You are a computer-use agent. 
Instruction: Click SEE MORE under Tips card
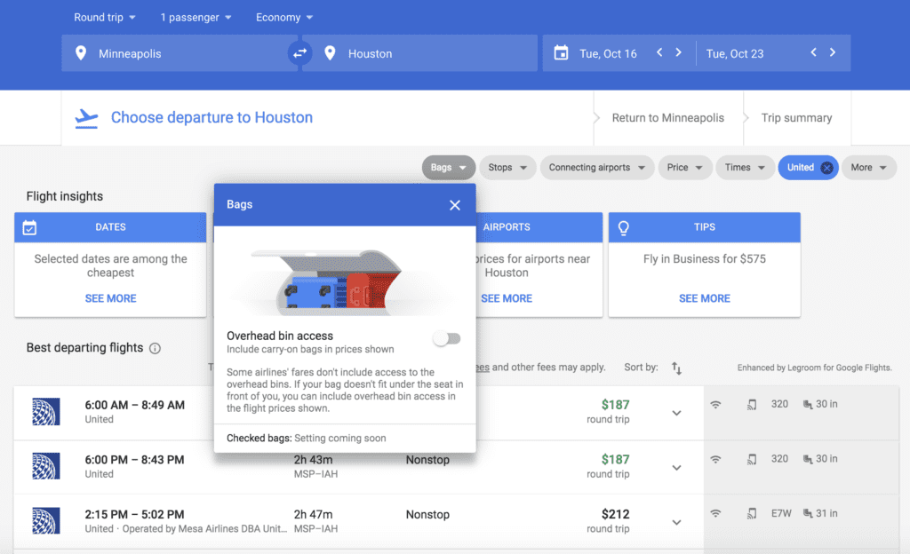(x=704, y=298)
